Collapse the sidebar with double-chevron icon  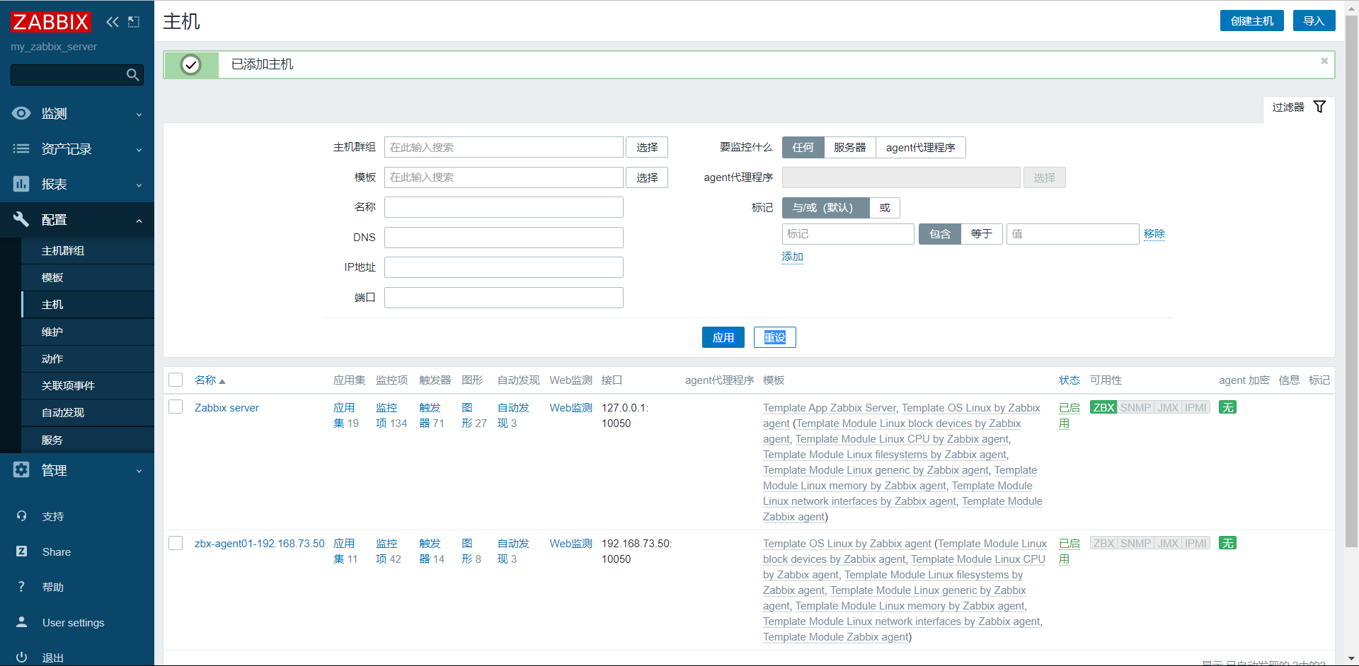(113, 22)
